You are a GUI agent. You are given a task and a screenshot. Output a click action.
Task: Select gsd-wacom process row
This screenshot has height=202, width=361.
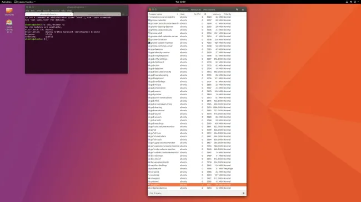[x=197, y=117]
